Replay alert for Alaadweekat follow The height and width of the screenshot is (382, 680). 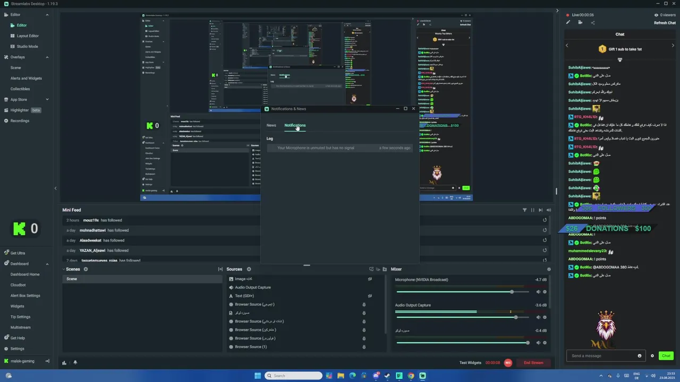click(x=545, y=240)
